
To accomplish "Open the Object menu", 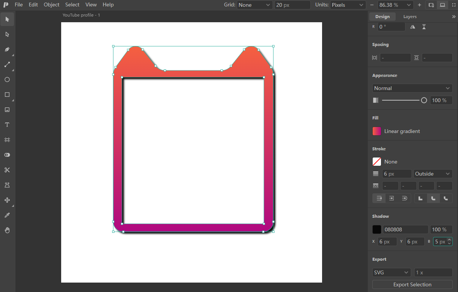I will (x=51, y=5).
